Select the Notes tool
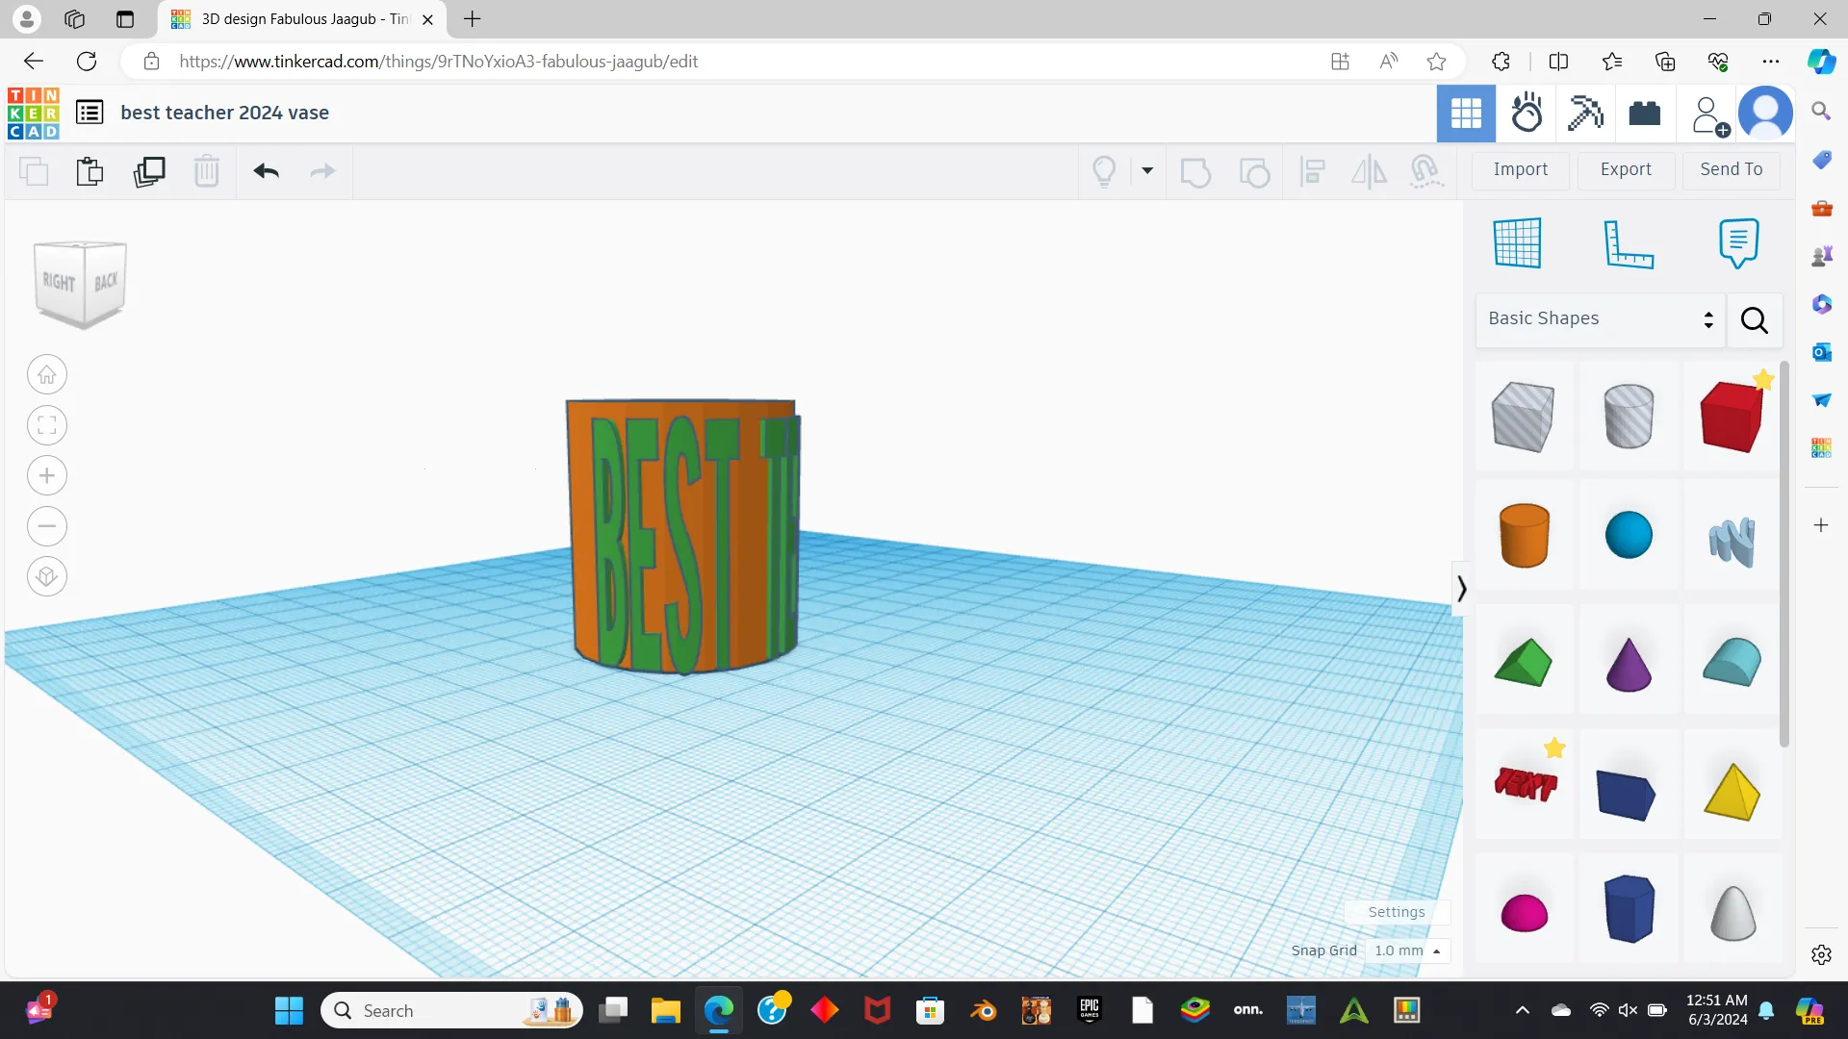The width and height of the screenshot is (1848, 1039). (x=1738, y=243)
